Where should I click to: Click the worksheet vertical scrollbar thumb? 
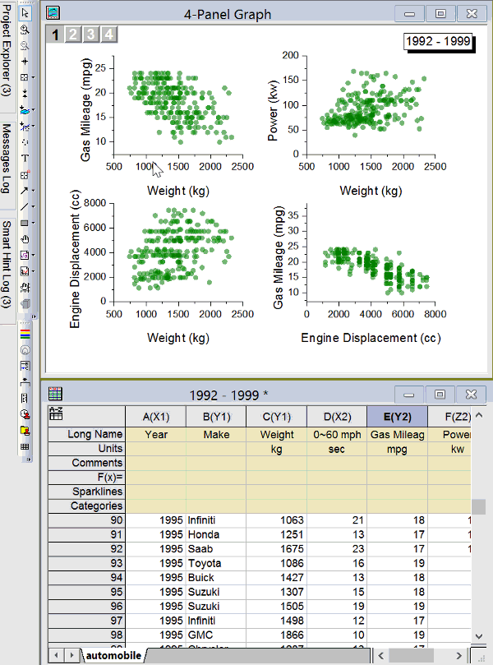coord(477,506)
